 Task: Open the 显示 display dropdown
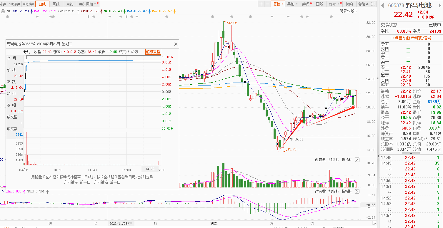[x=335, y=4]
